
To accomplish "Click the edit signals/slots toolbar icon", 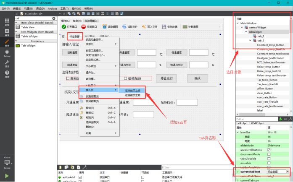I will [74, 13].
